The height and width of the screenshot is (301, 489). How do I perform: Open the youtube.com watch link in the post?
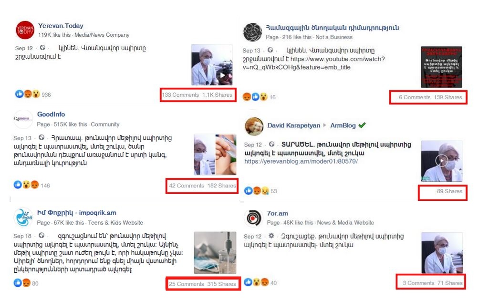click(314, 63)
